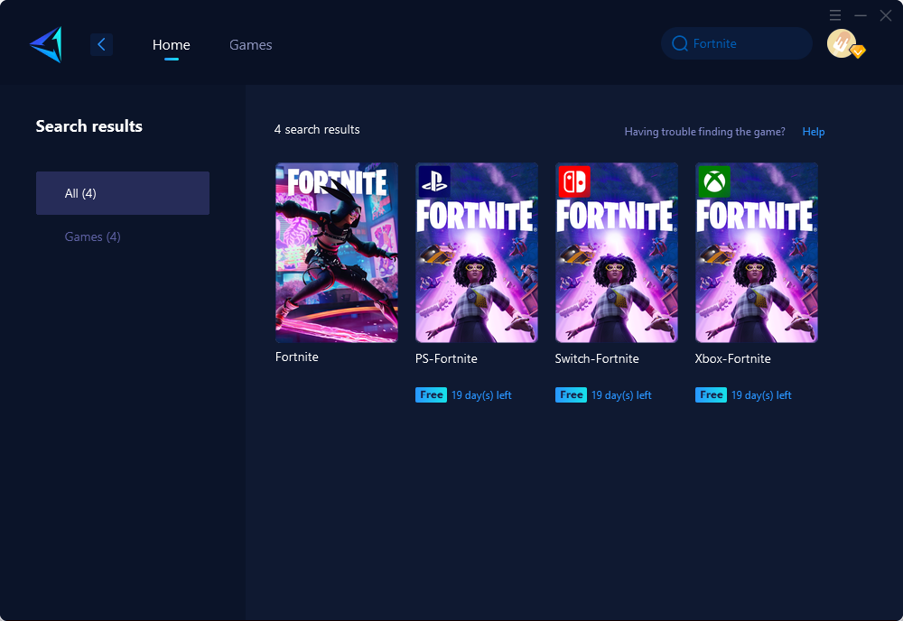Click the Free badge under PS-Fortnite

click(x=432, y=394)
